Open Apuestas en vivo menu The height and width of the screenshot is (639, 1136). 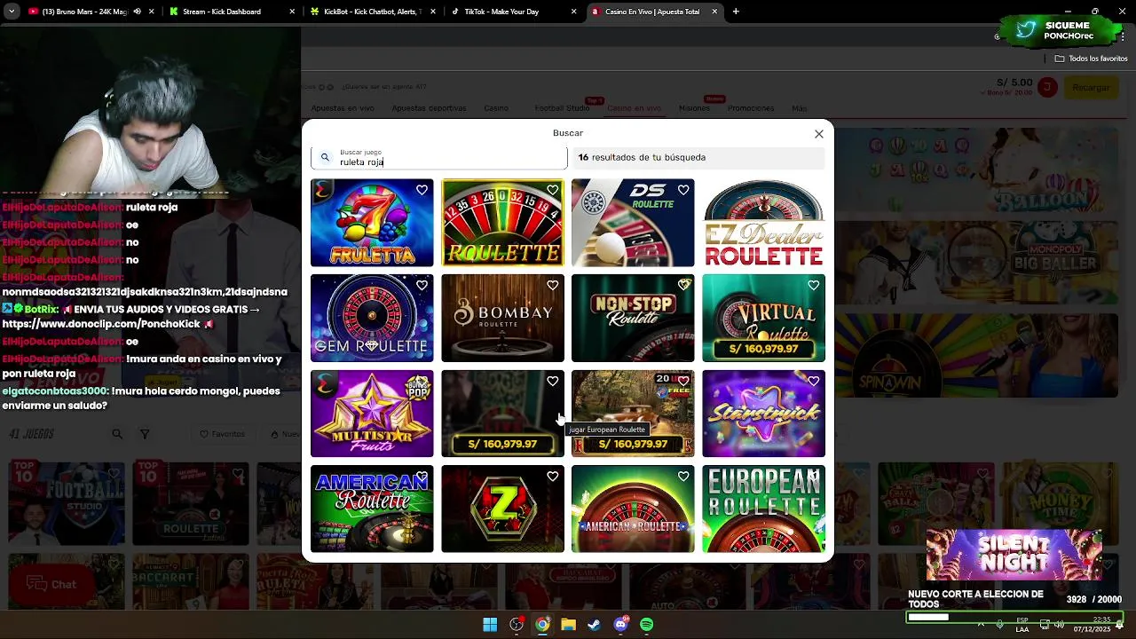[343, 108]
